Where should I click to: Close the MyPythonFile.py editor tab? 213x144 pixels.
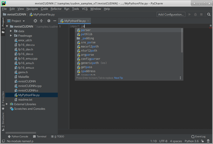[x=88, y=21]
